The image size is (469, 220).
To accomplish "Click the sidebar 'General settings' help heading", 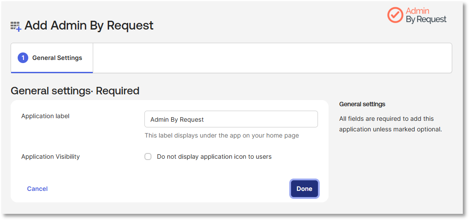I will tap(362, 104).
